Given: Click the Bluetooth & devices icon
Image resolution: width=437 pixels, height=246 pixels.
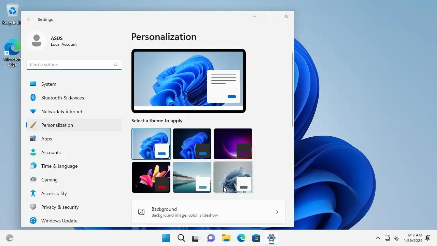Looking at the screenshot, I should click(x=33, y=98).
